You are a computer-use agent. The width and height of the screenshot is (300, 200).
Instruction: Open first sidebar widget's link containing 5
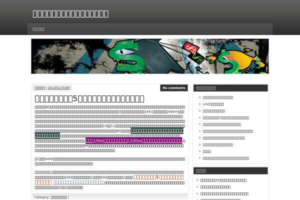click(226, 117)
